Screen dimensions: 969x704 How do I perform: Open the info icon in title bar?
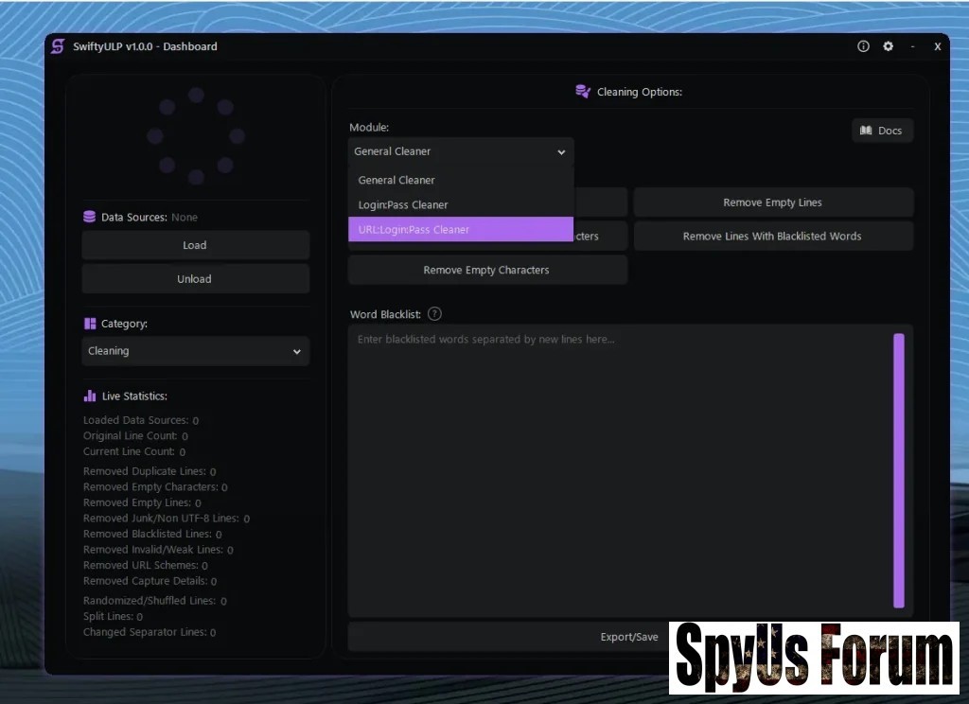(x=863, y=46)
